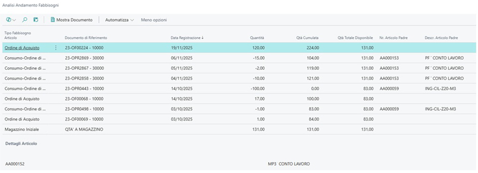Viewport: 478px width, 173px height.
Task: Click article description MP3 ` CONTO LAVORO
Action: 289,164
